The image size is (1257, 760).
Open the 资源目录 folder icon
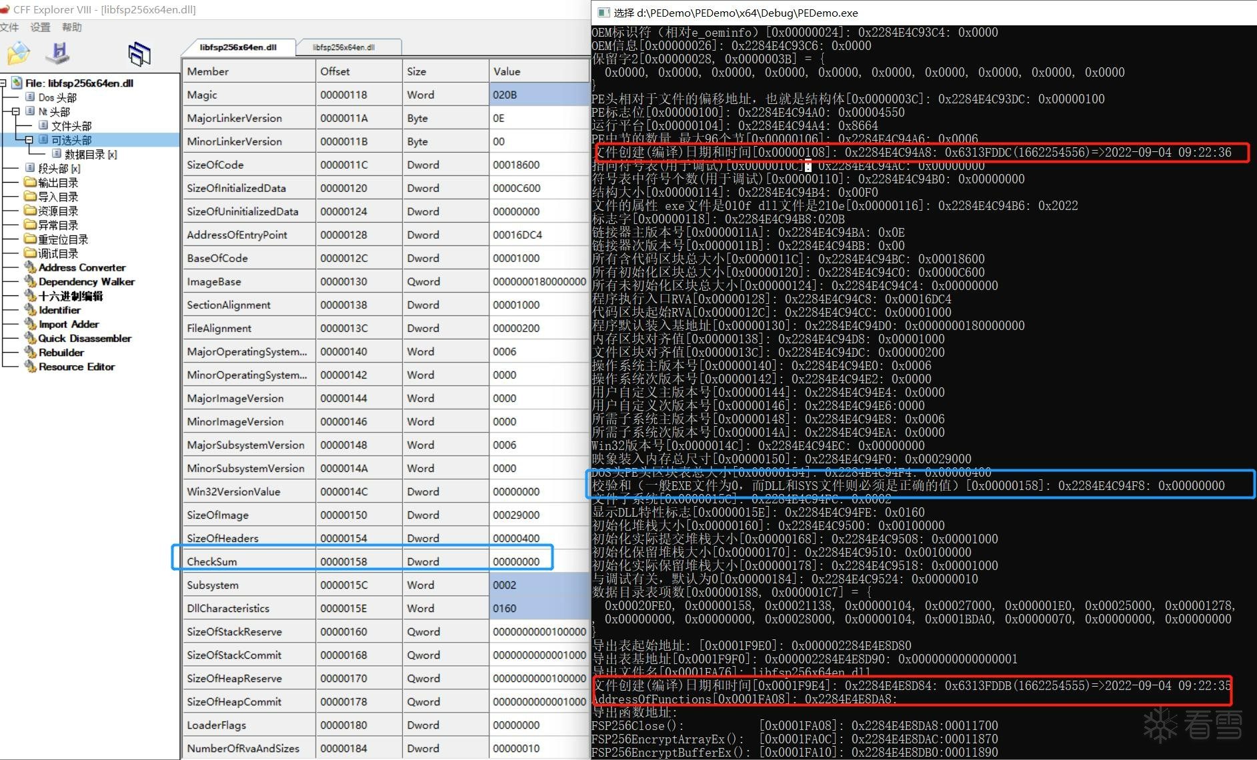pos(30,211)
